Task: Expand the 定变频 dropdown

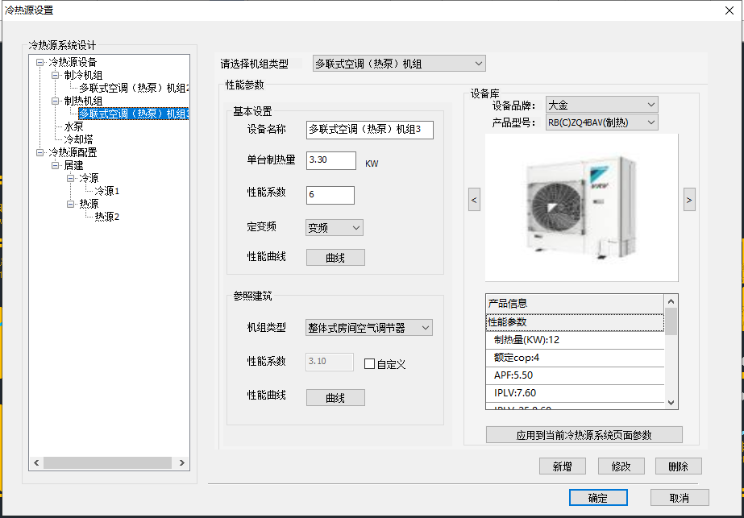Action: point(335,228)
